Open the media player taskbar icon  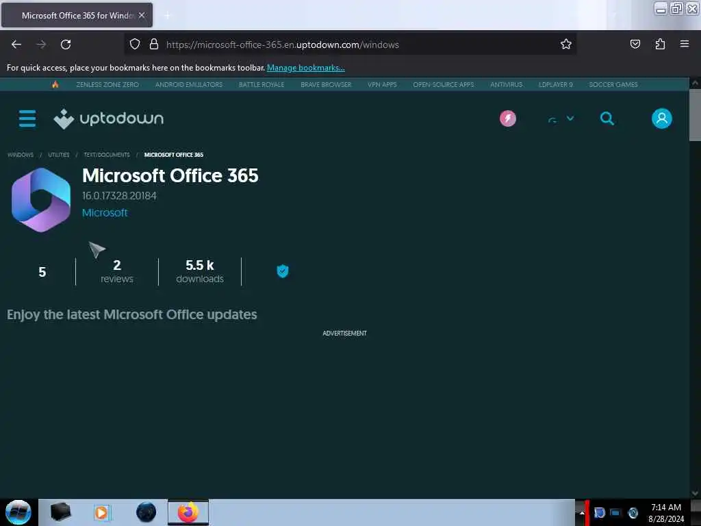[101, 512]
